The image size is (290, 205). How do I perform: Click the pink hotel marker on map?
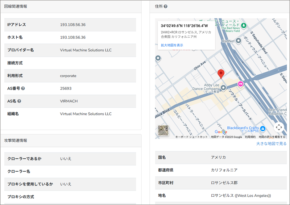(240, 84)
